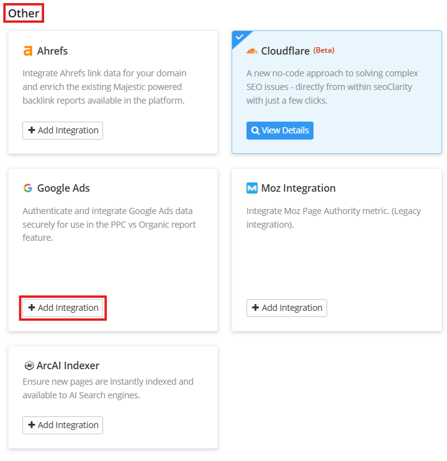Click the Moz Integration logo icon

tap(251, 188)
